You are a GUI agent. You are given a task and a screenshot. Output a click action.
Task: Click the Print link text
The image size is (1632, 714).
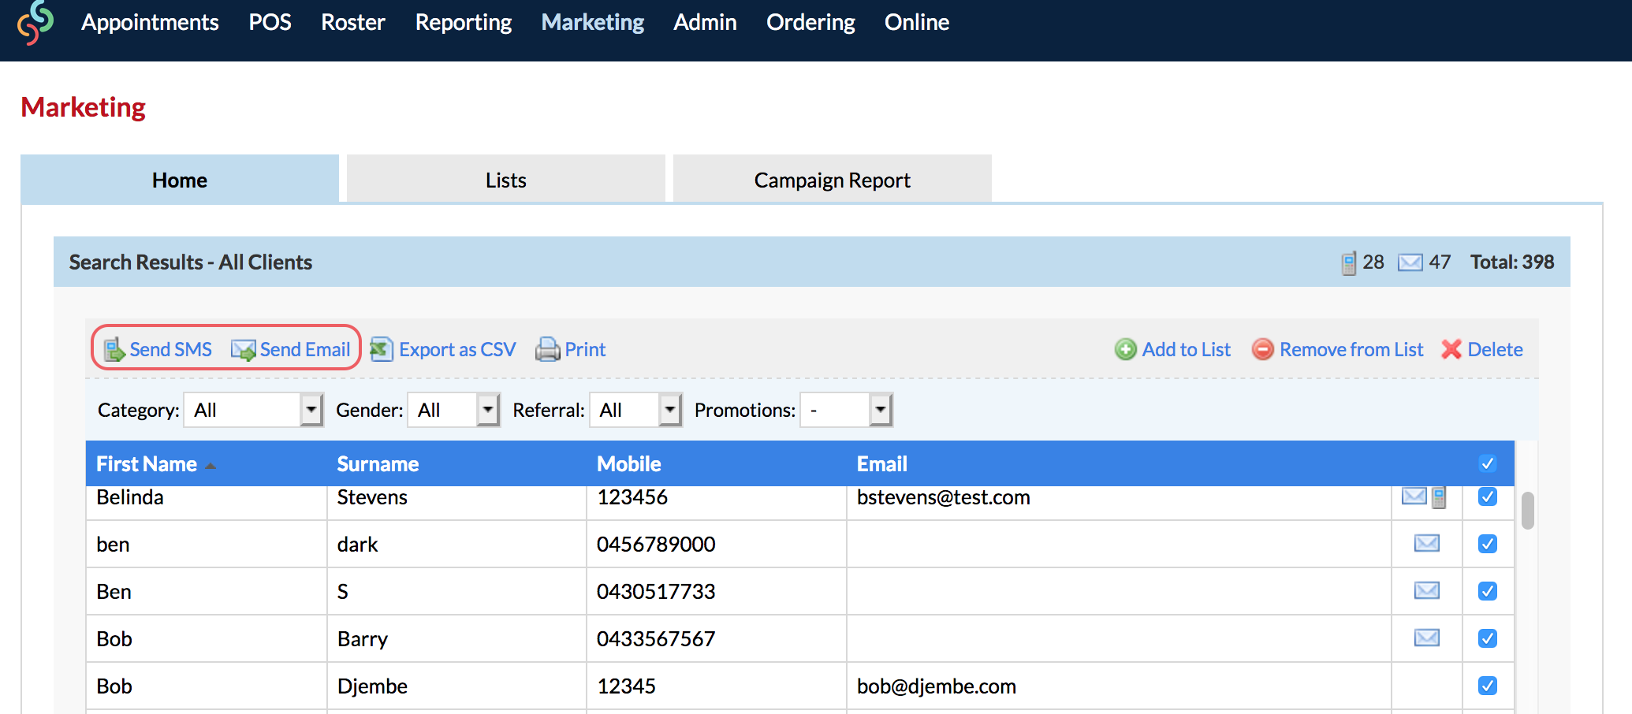point(585,349)
